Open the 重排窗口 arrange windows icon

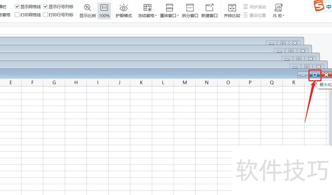click(169, 7)
